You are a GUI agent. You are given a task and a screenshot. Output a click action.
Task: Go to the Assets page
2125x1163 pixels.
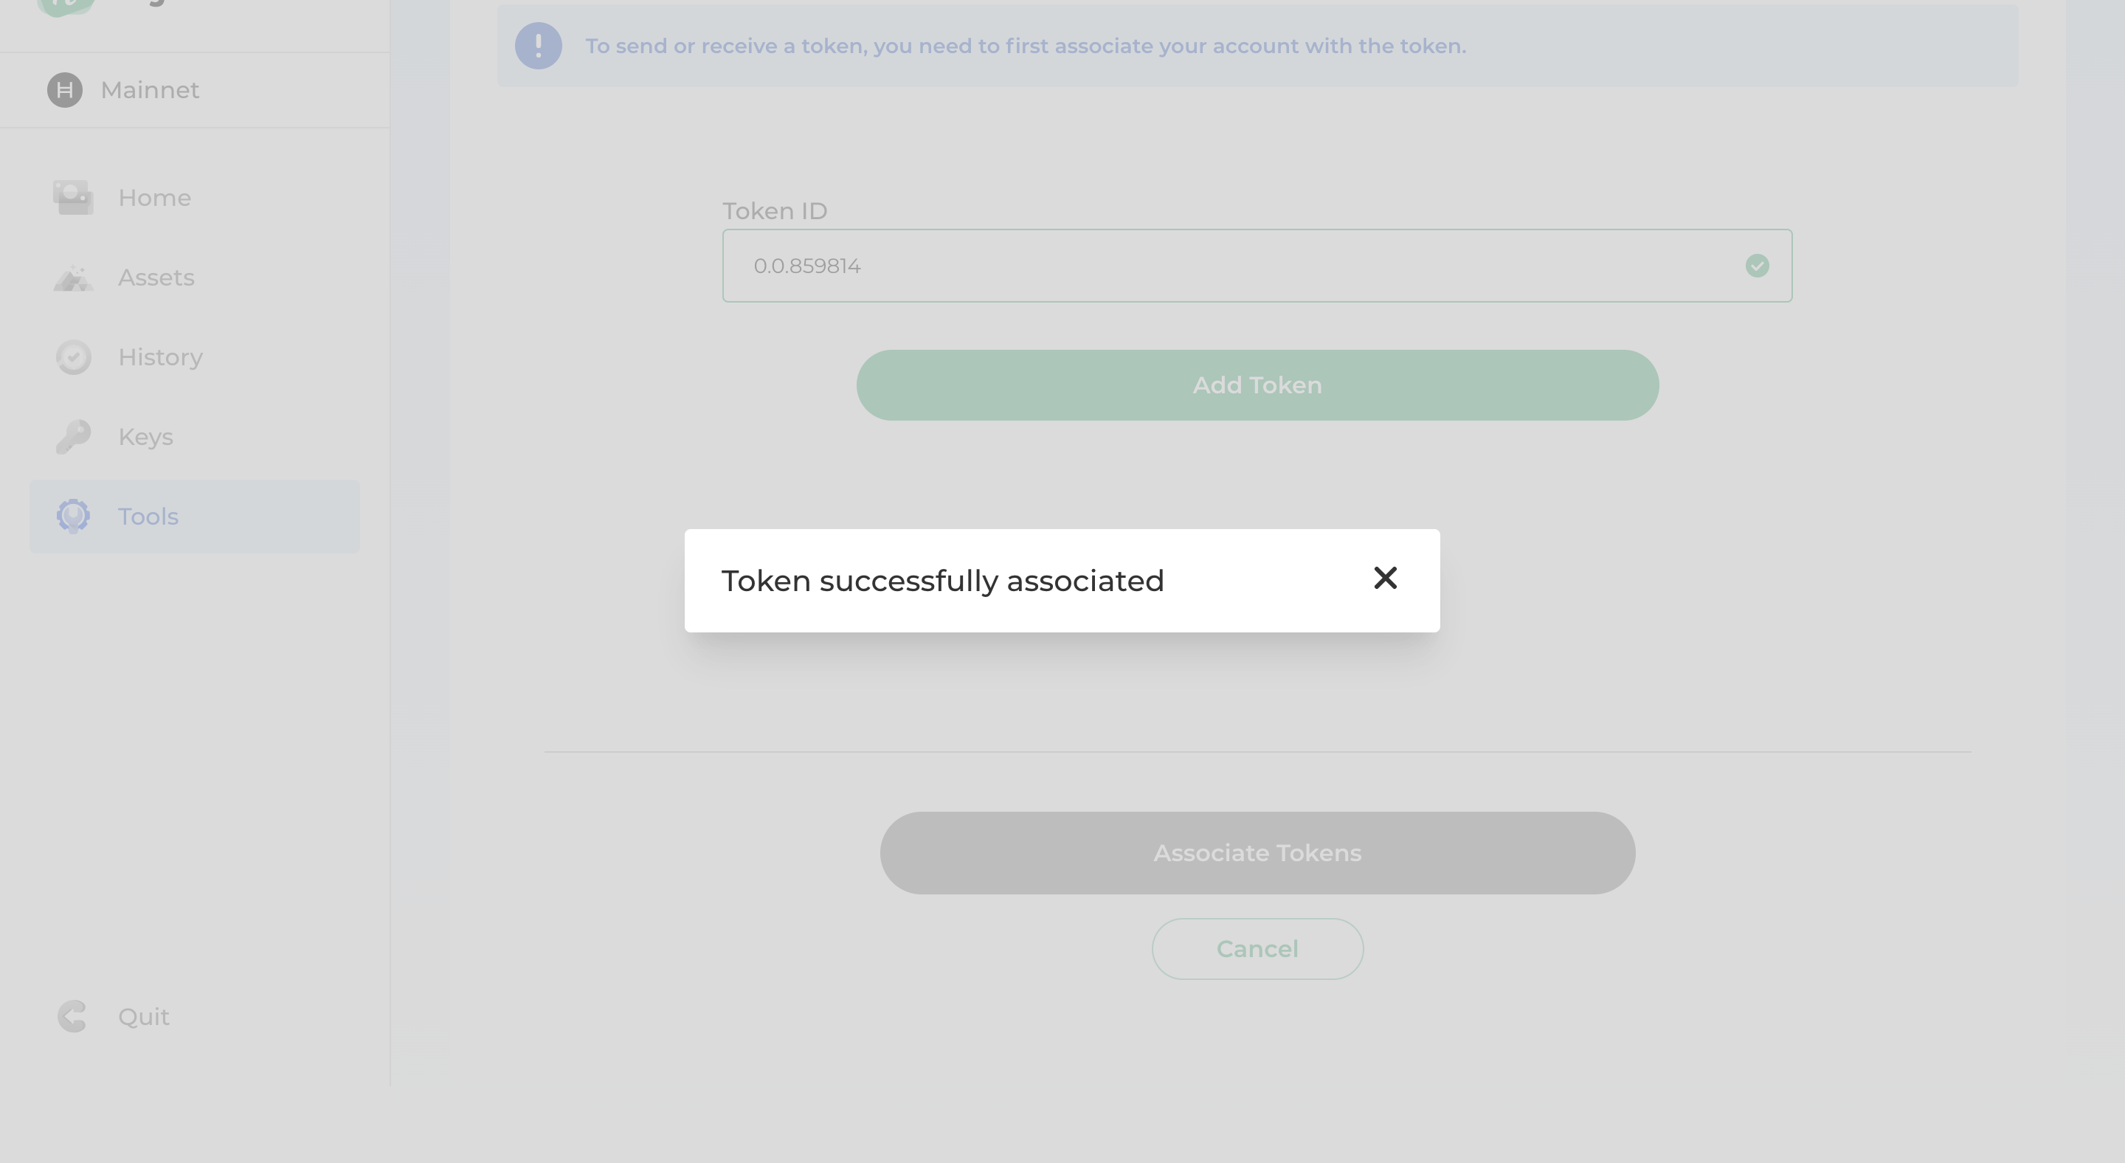tap(156, 278)
